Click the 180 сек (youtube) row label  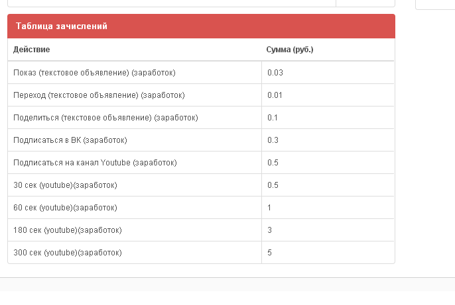pyautogui.click(x=68, y=230)
